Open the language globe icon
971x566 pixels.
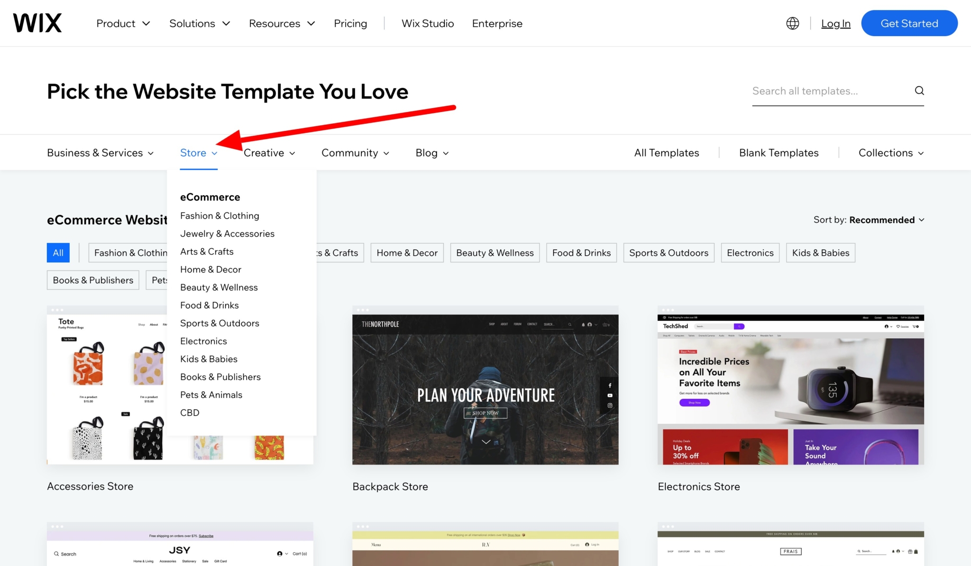tap(792, 23)
